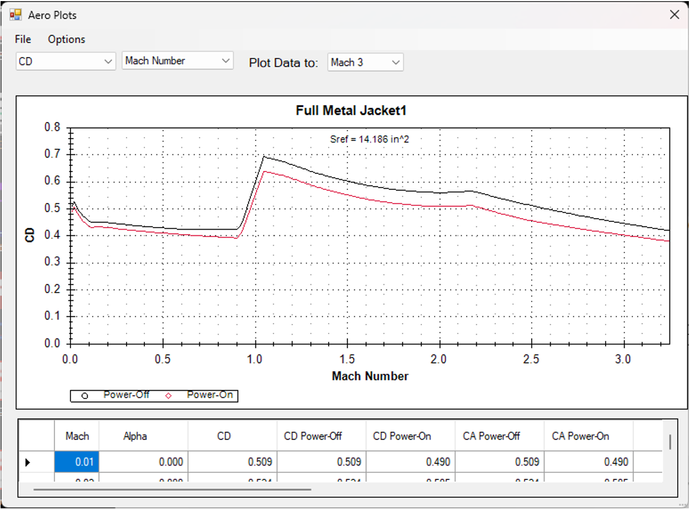Click the Power-On diamond legend marker
The height and width of the screenshot is (510, 690).
coord(169,396)
